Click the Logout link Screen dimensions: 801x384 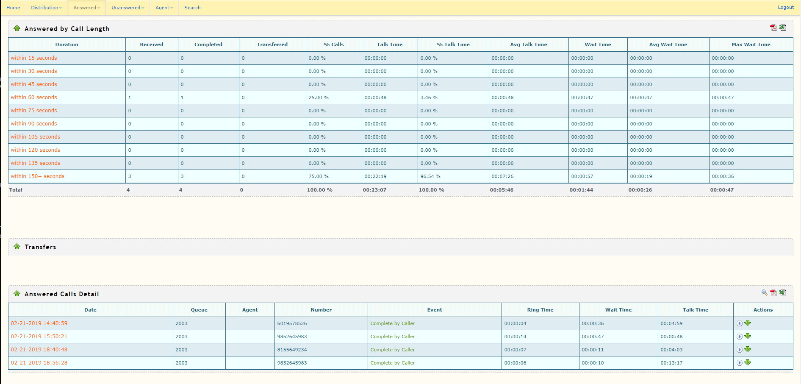pos(785,7)
